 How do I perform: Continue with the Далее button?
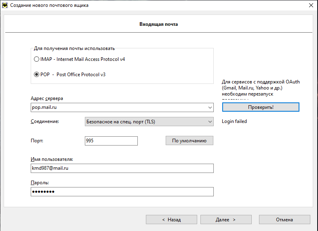(226, 219)
